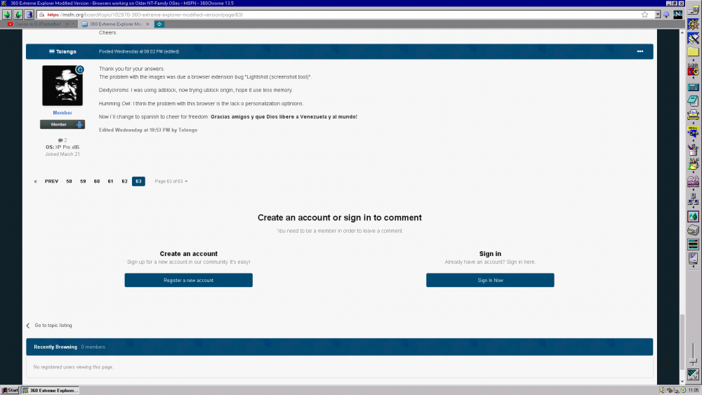Open the teal calendar-like sidebar icon
This screenshot has height=395, width=702.
click(693, 88)
